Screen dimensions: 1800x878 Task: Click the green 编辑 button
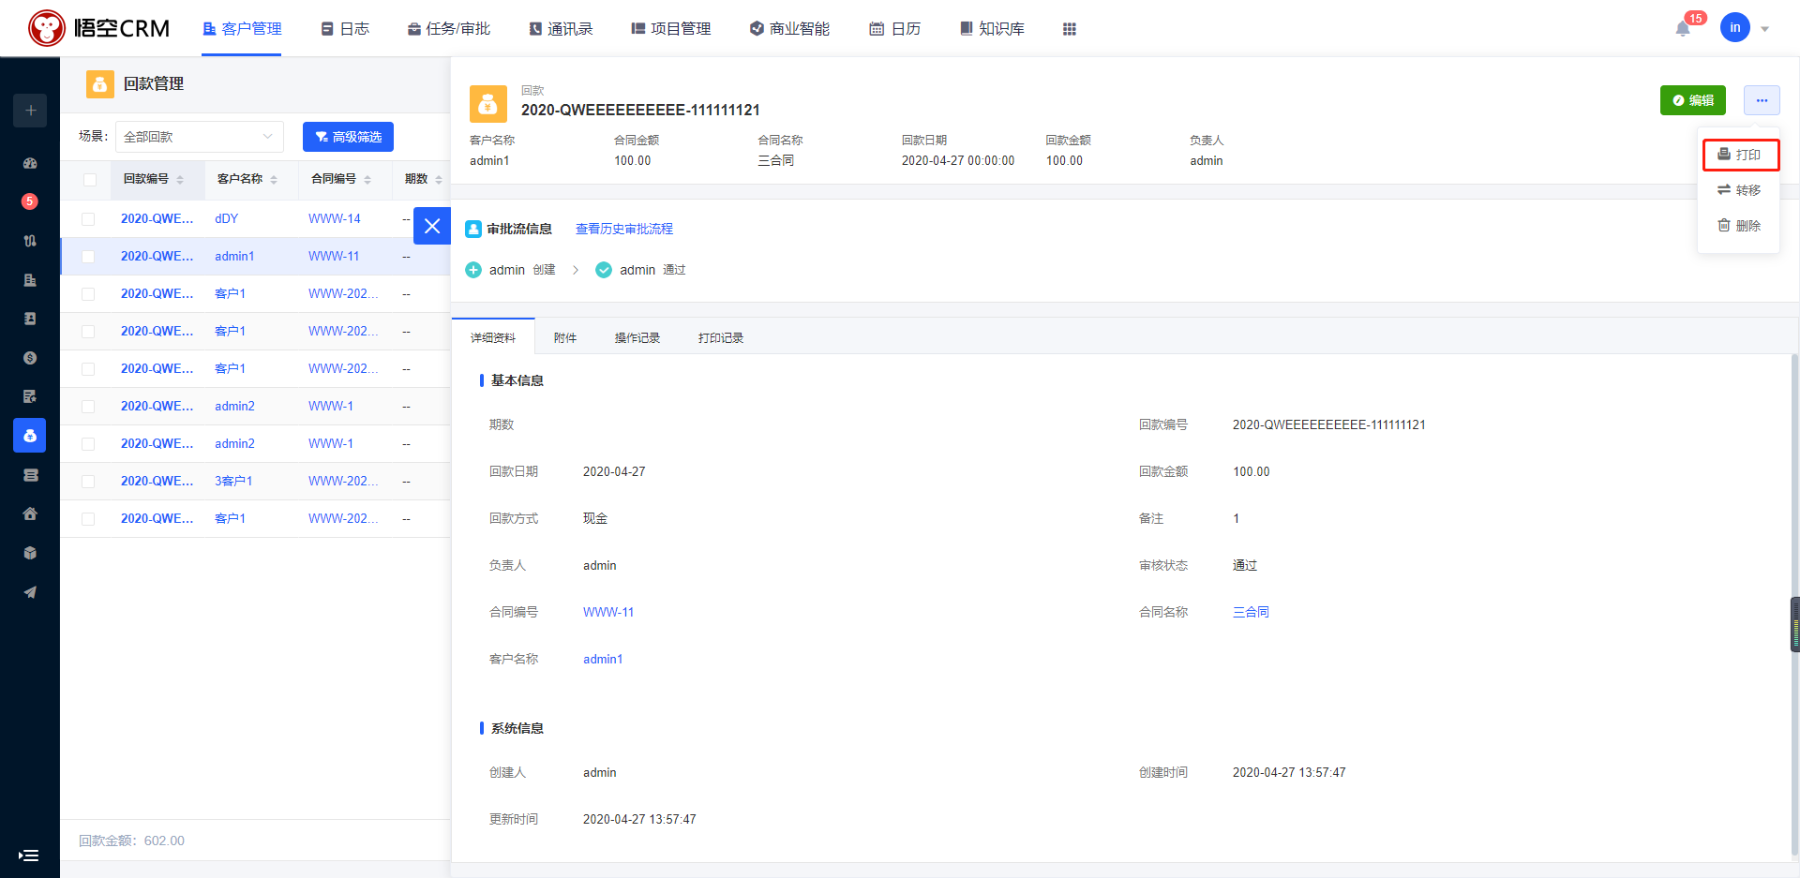[1692, 100]
